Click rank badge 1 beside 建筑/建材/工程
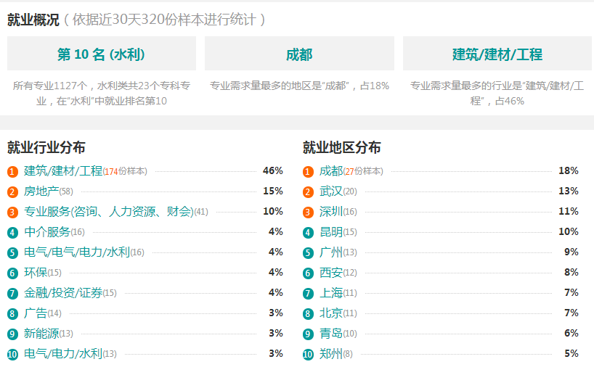Screen dimensions: 594x367 [x=12, y=172]
